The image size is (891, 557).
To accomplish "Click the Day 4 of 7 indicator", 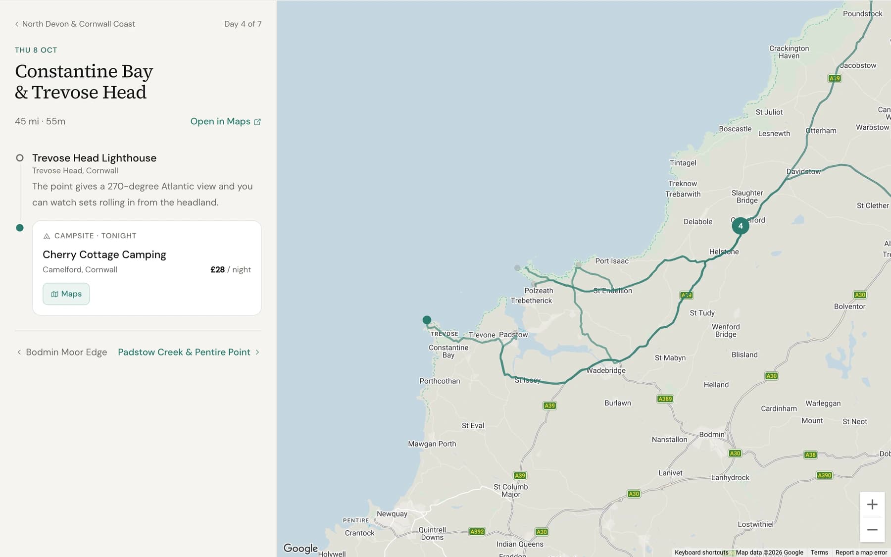I will pos(243,24).
